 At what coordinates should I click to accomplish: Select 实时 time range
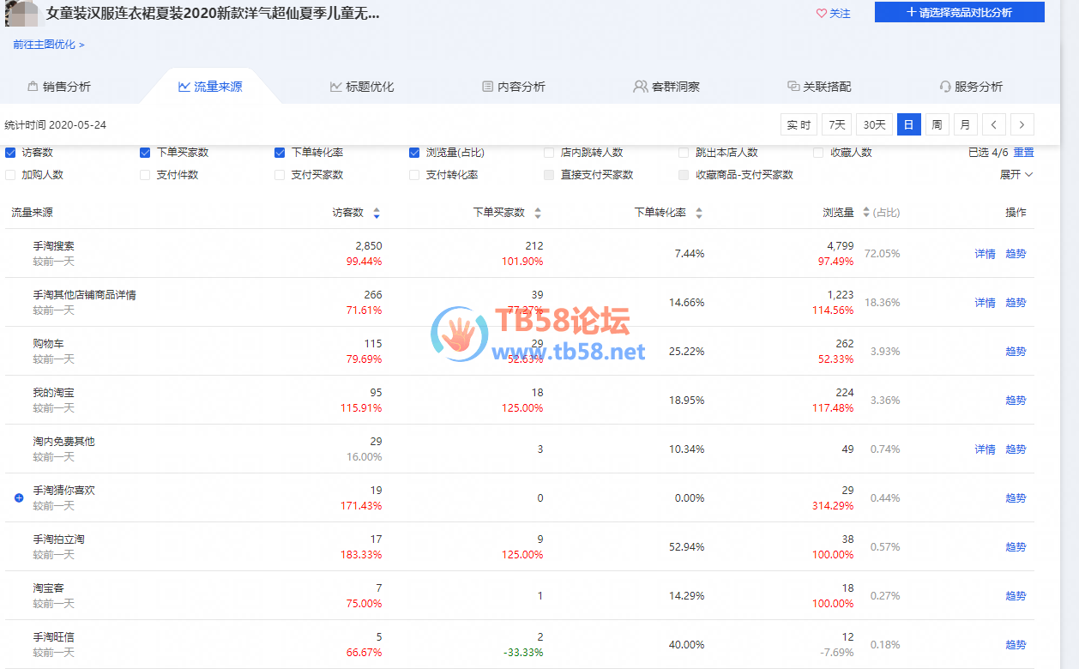tap(799, 124)
